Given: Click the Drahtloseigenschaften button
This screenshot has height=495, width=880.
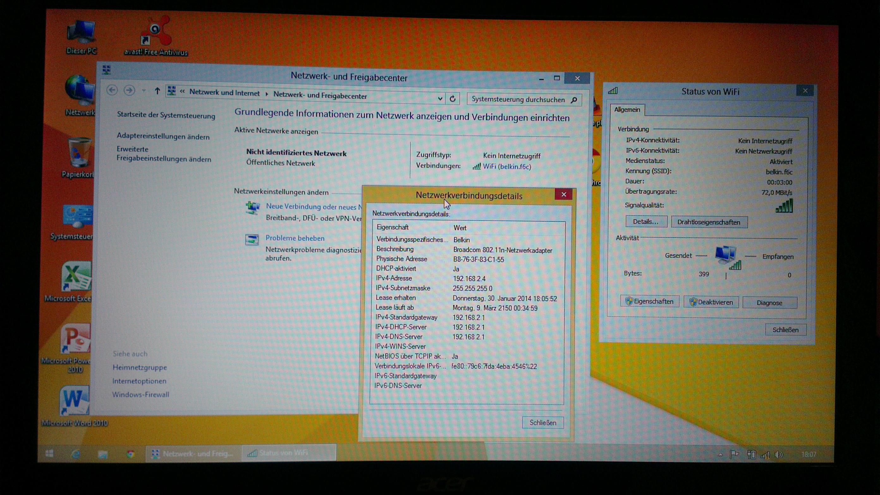Looking at the screenshot, I should [x=709, y=222].
